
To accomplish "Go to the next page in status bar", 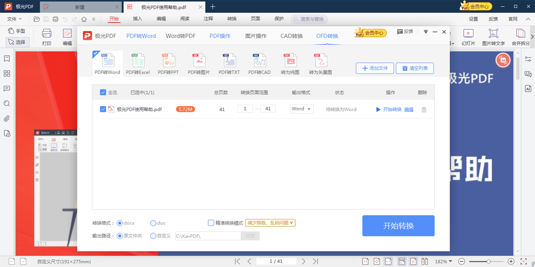I will coord(304,261).
